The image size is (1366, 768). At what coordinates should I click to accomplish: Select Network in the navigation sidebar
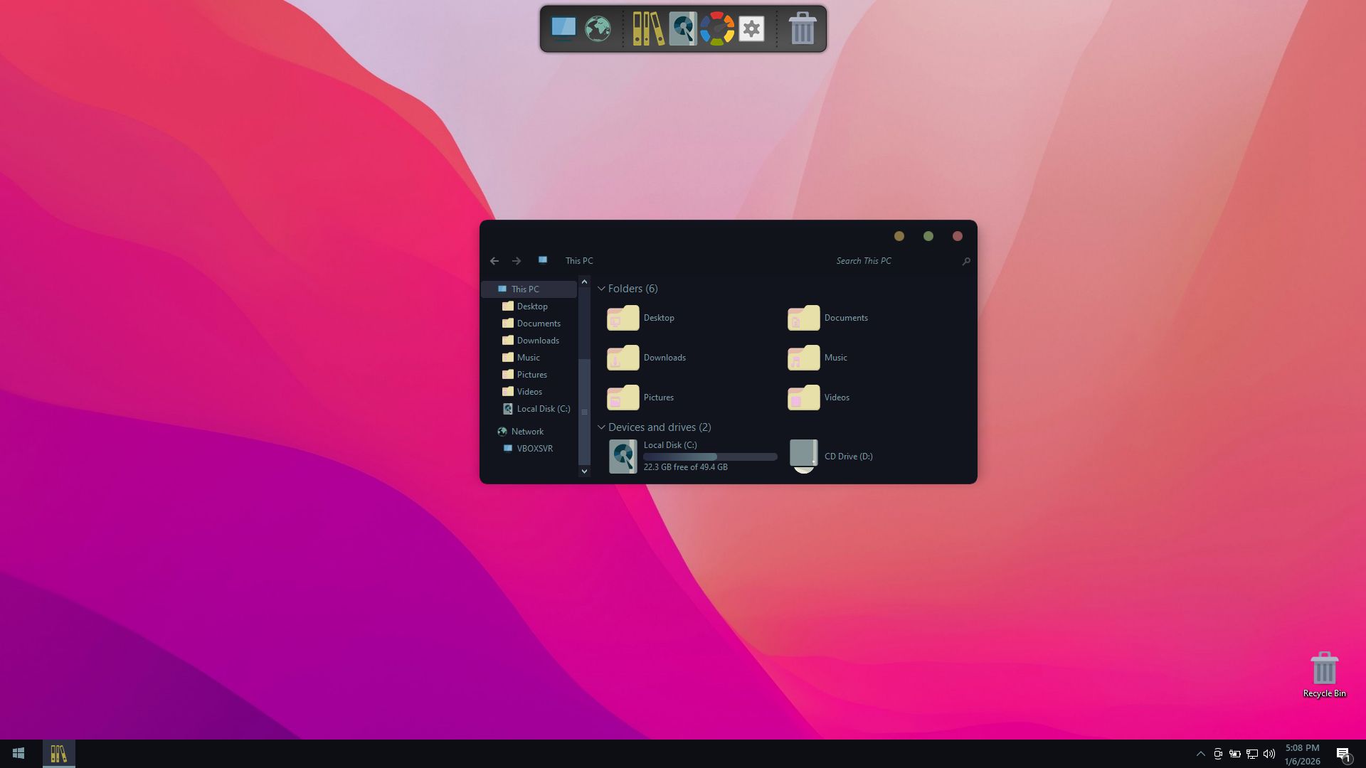pyautogui.click(x=526, y=432)
